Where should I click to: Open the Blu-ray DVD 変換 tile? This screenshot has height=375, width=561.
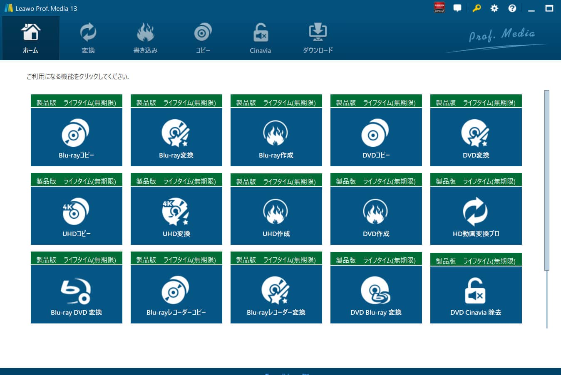pos(76,294)
